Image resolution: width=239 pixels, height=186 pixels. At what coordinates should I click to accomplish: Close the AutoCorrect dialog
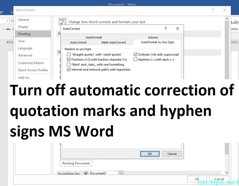178,28
